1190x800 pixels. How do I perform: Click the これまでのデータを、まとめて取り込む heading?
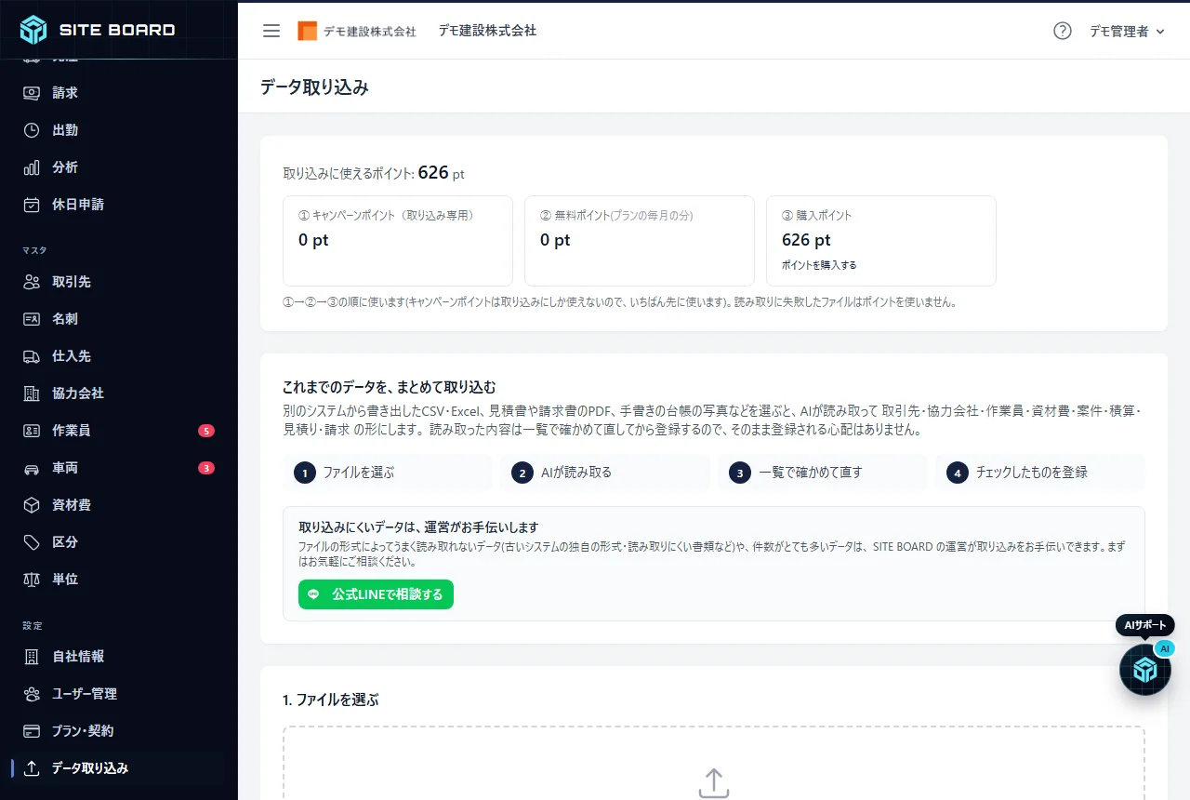point(390,386)
